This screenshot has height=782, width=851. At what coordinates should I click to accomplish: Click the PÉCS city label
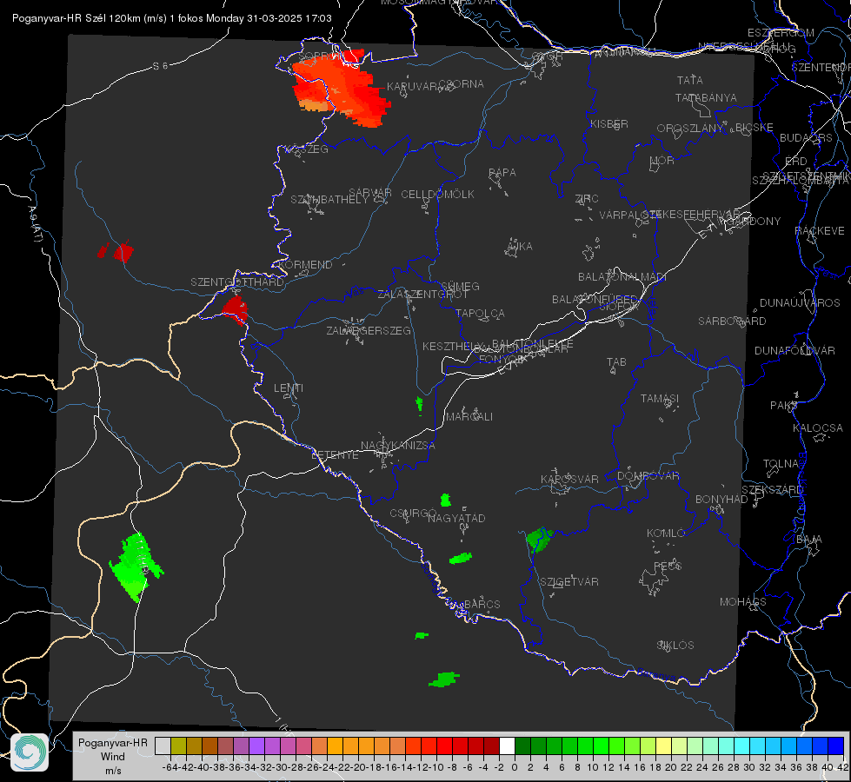pyautogui.click(x=668, y=567)
